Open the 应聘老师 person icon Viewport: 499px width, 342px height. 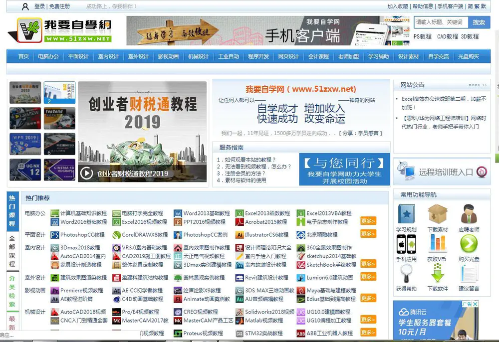[x=469, y=214]
